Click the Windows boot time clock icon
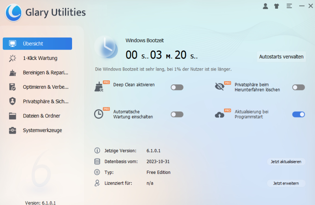Image resolution: width=315 pixels, height=205 pixels. tap(106, 47)
